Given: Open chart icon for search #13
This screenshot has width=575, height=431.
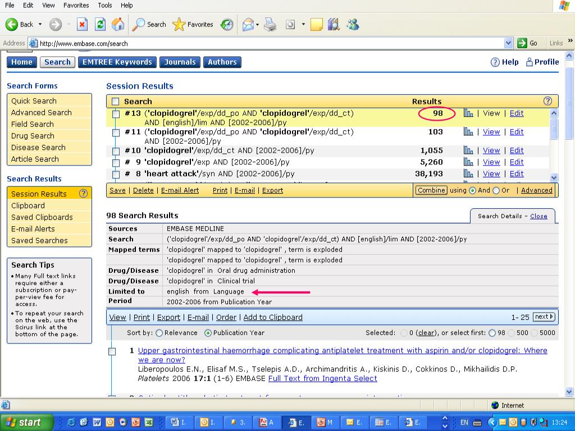Looking at the screenshot, I should [468, 113].
